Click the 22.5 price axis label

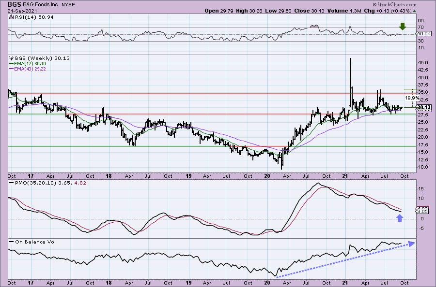click(x=422, y=129)
